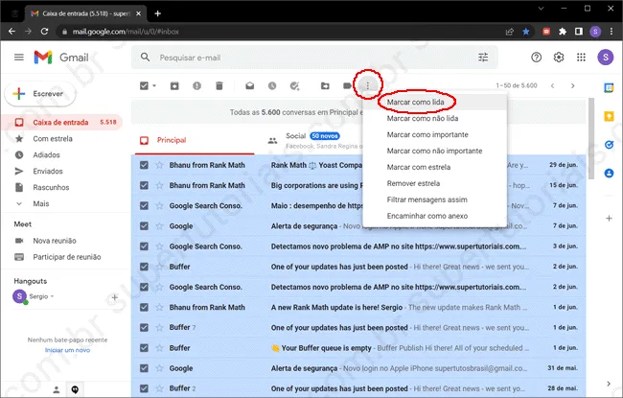Click the archive icon in toolbar
Image resolution: width=623 pixels, height=398 pixels.
[174, 85]
